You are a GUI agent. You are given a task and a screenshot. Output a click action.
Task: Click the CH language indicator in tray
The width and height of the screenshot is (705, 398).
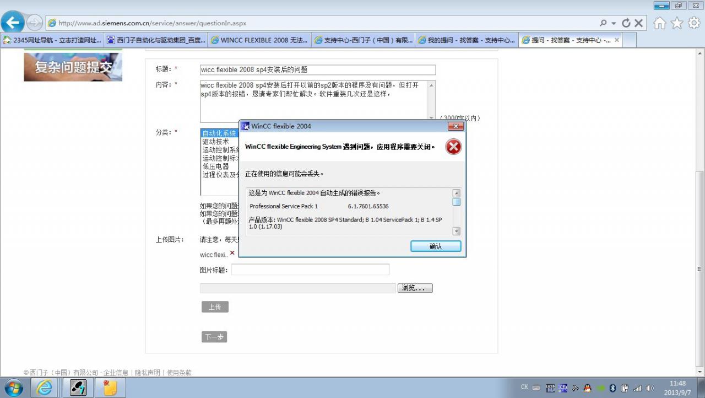524,388
